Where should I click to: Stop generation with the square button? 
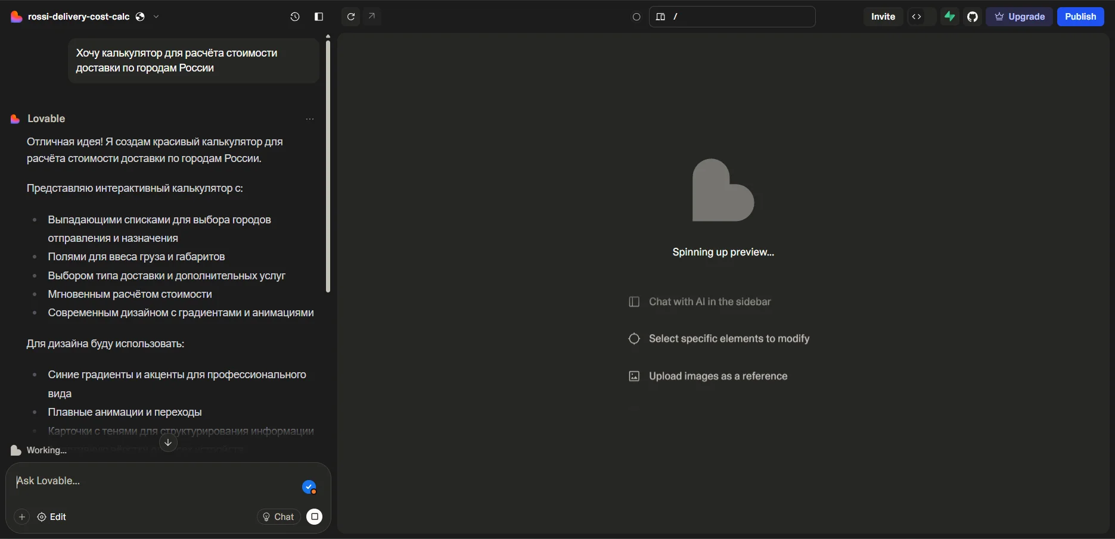[x=315, y=517]
